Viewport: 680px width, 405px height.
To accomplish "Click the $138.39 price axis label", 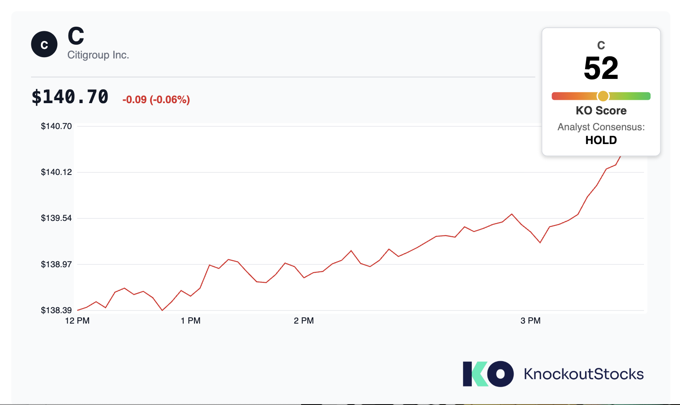I will (x=56, y=310).
